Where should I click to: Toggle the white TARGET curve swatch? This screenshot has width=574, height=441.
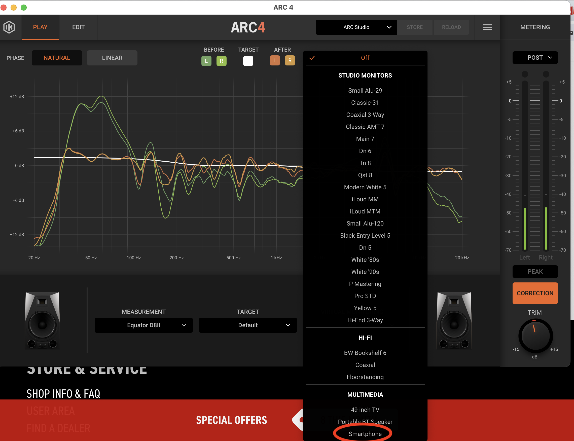248,61
